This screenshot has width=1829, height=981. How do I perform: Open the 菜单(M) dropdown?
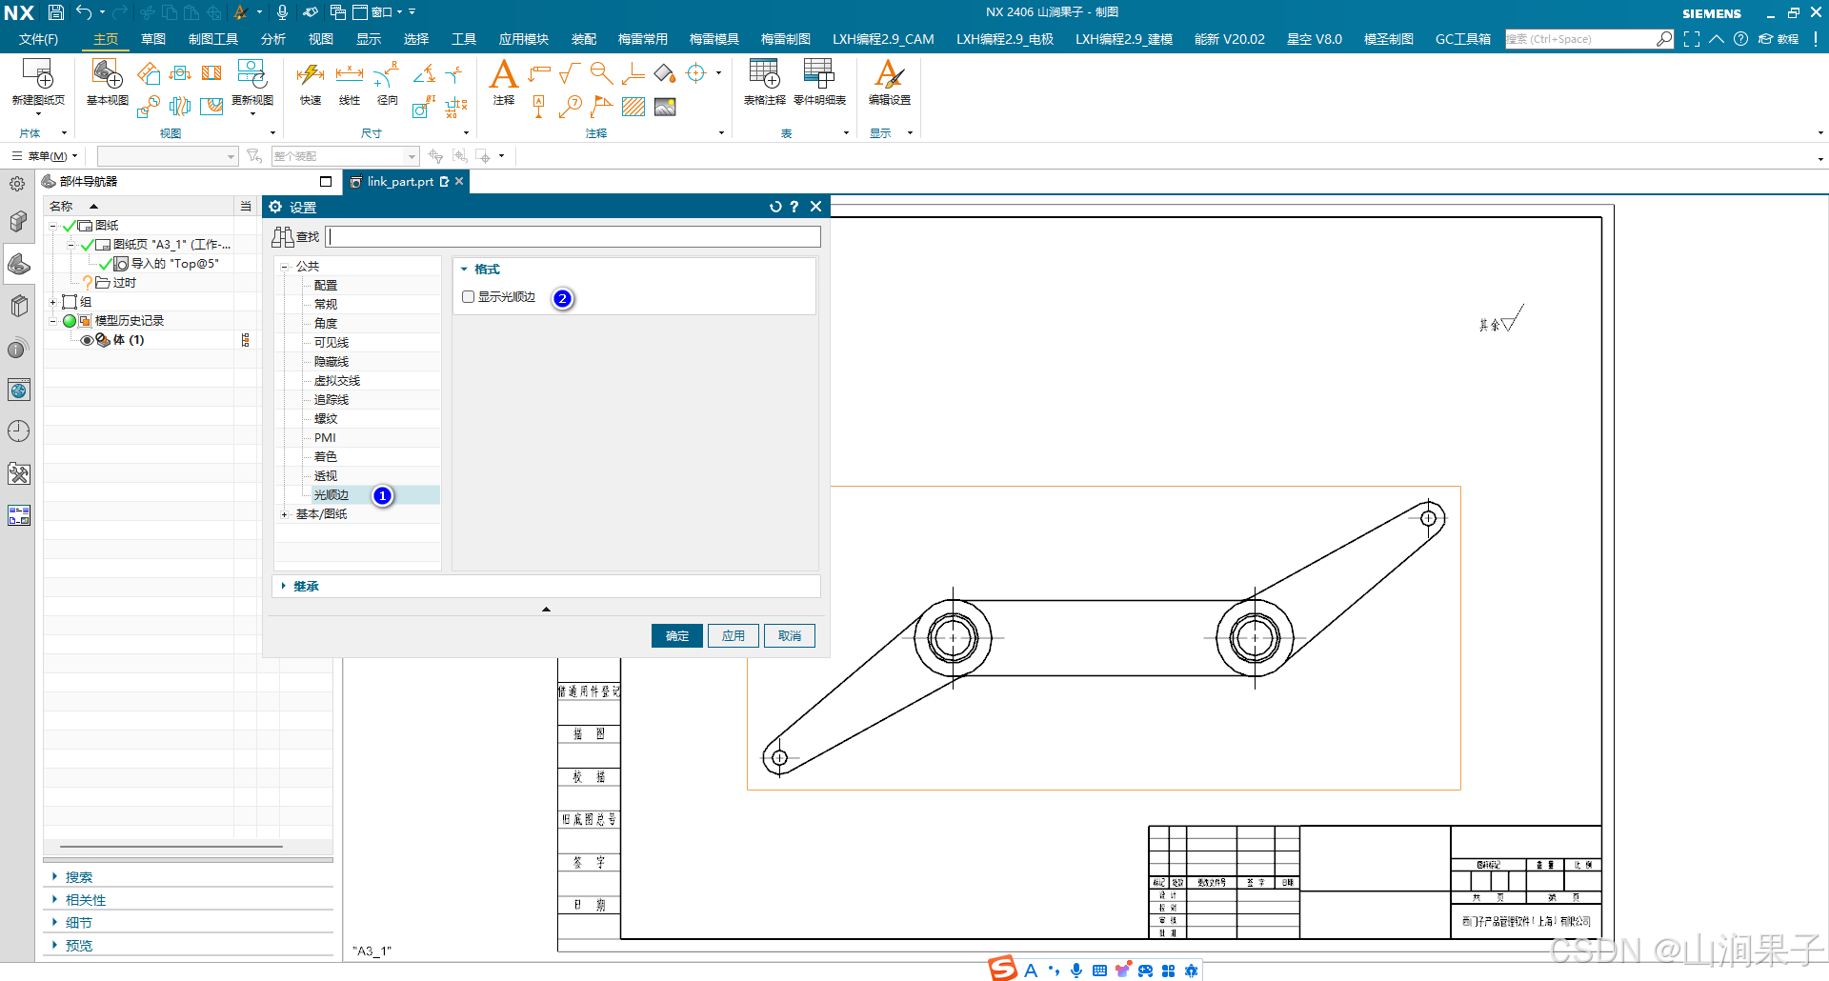pyautogui.click(x=45, y=156)
